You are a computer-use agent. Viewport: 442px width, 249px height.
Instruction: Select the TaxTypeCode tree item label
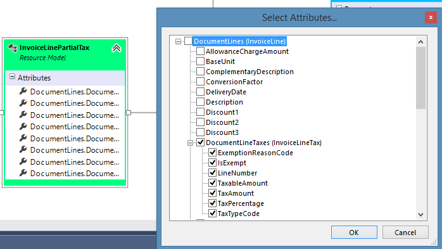(x=239, y=214)
